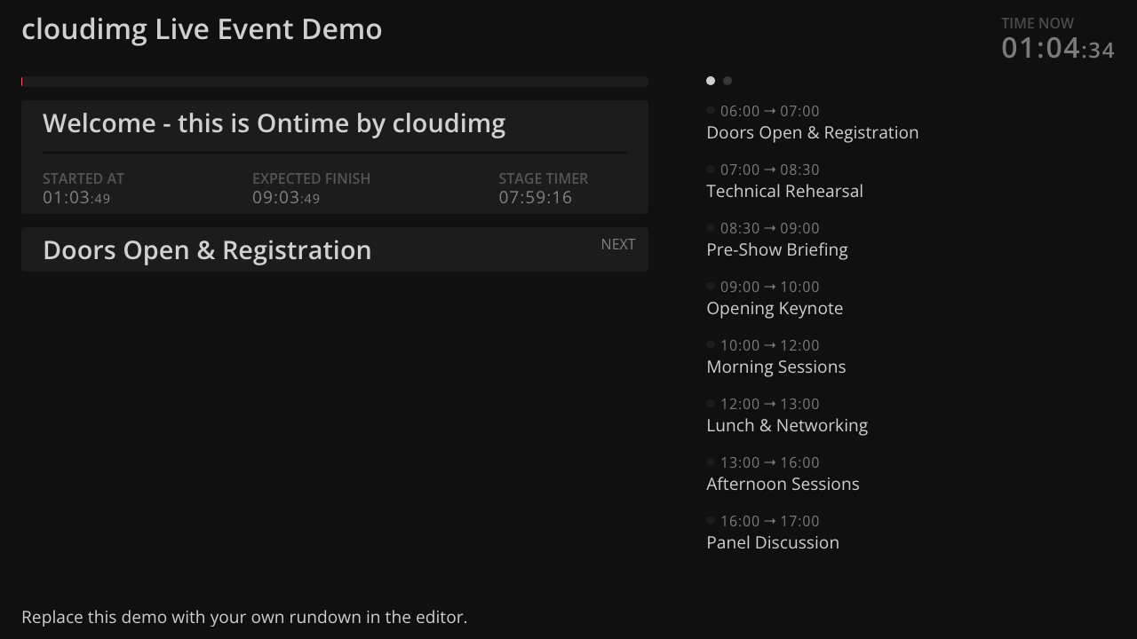Select the "Panel Discussion" schedule entry
The image size is (1137, 639).
click(773, 543)
